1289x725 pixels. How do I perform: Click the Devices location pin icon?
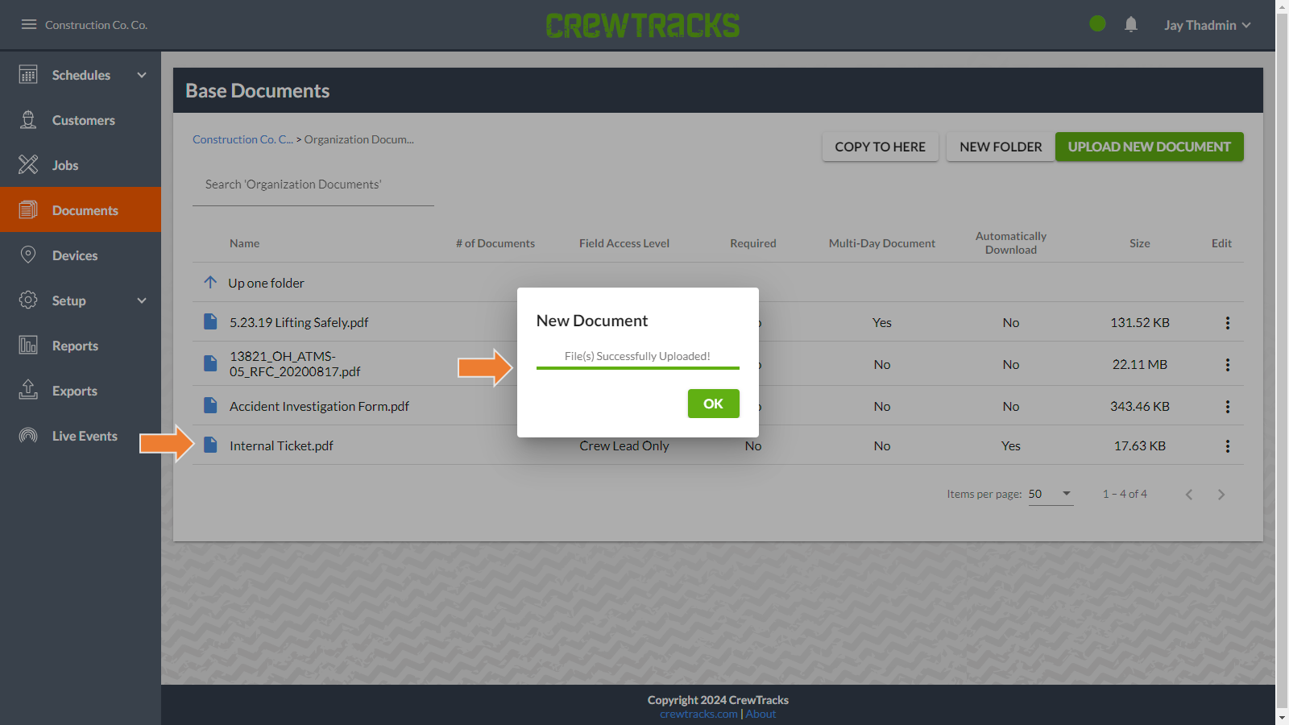click(28, 255)
